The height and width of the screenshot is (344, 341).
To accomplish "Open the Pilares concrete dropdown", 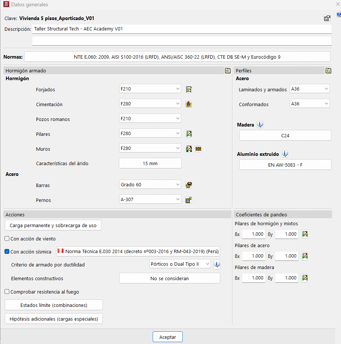I will pos(150,133).
